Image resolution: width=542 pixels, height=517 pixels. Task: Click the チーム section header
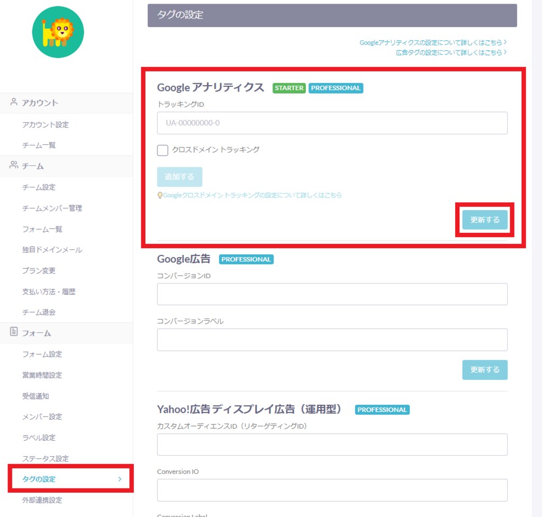click(66, 166)
